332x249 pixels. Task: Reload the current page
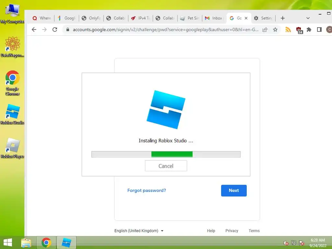[55, 30]
